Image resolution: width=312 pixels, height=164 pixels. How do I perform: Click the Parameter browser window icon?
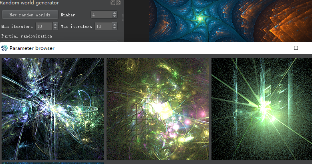(x=4, y=48)
